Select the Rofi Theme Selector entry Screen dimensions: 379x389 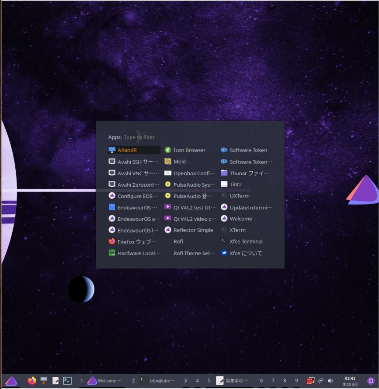point(190,253)
